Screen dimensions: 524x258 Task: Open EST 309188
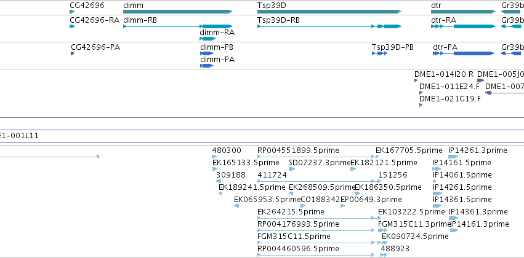(x=230, y=175)
